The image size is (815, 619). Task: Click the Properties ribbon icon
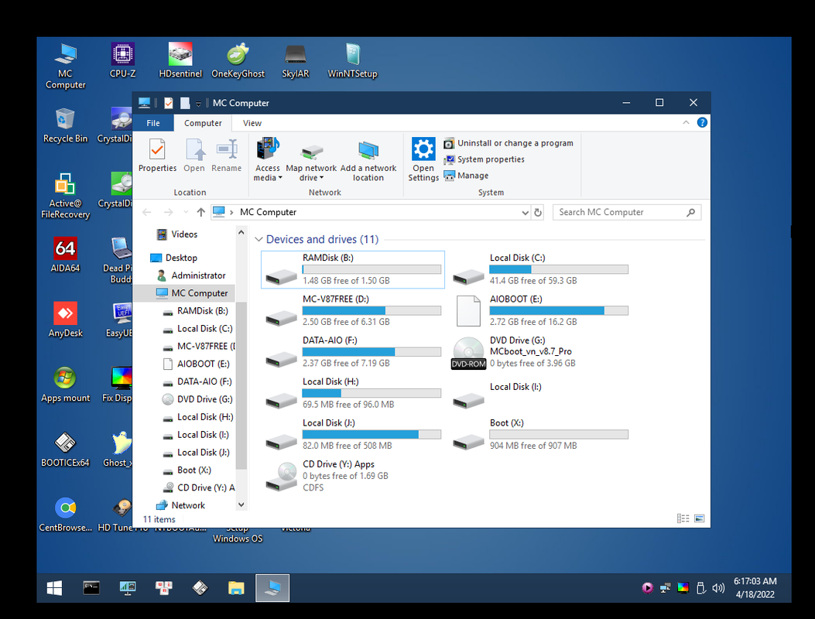pyautogui.click(x=157, y=155)
